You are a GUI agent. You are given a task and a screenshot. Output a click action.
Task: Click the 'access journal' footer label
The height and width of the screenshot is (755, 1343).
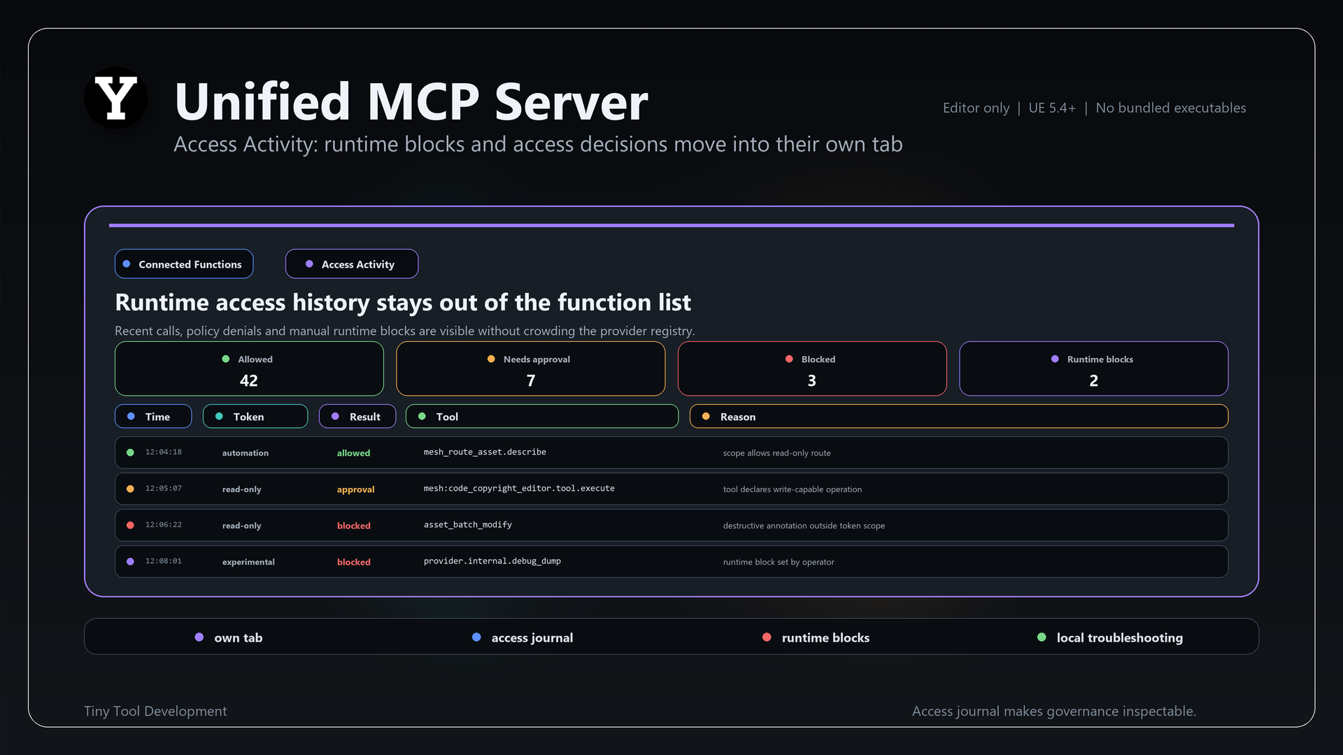(532, 638)
